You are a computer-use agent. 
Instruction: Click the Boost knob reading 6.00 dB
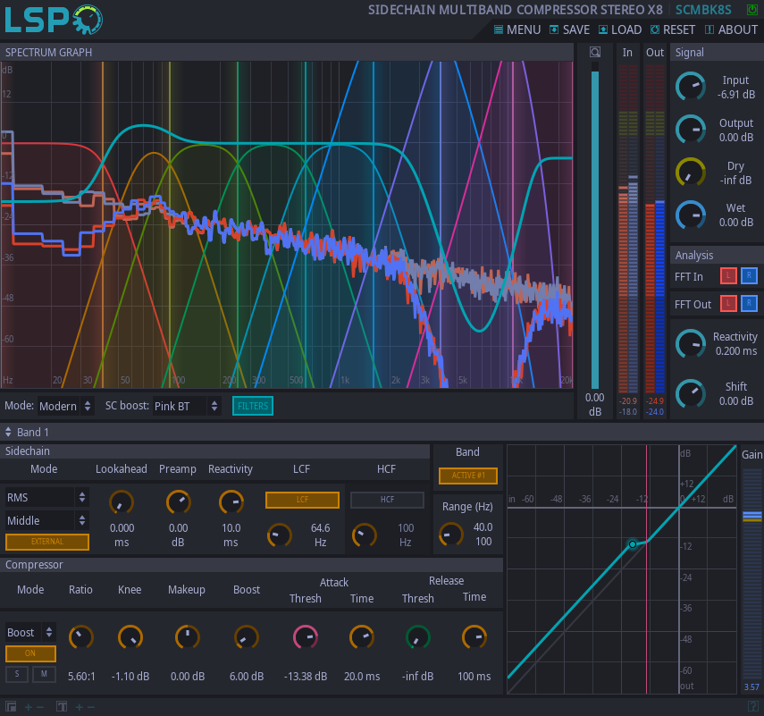tap(247, 637)
